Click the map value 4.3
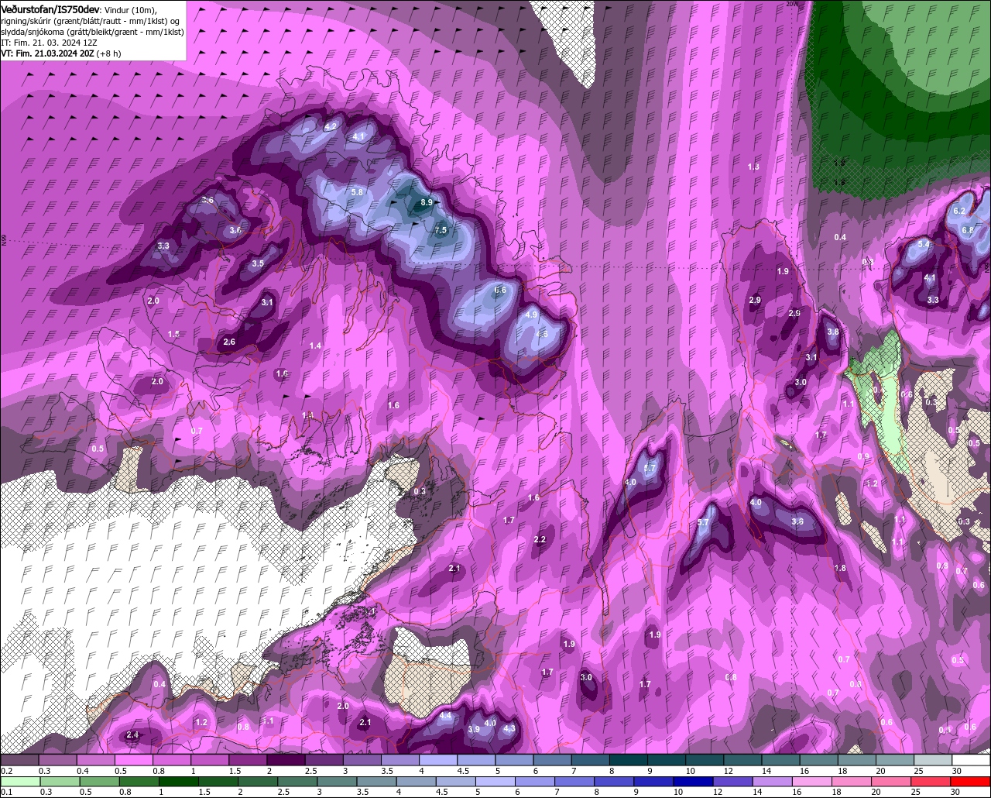 pos(509,728)
